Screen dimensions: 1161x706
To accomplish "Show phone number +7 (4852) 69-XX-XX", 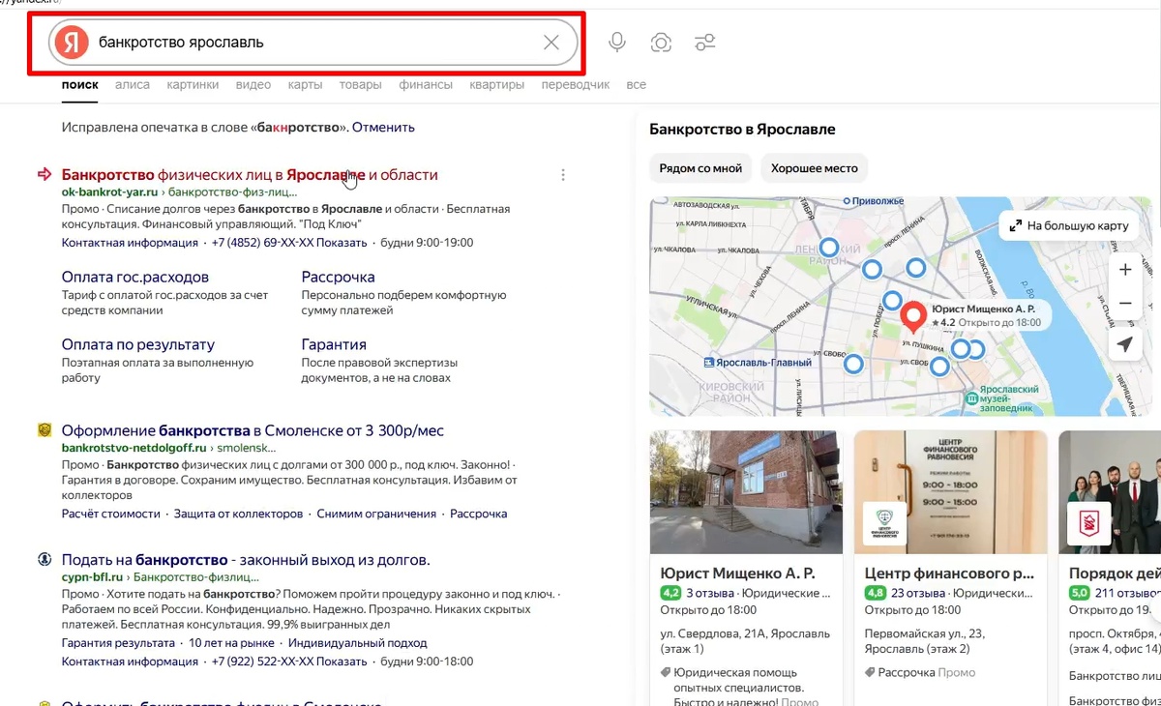I will pos(289,243).
